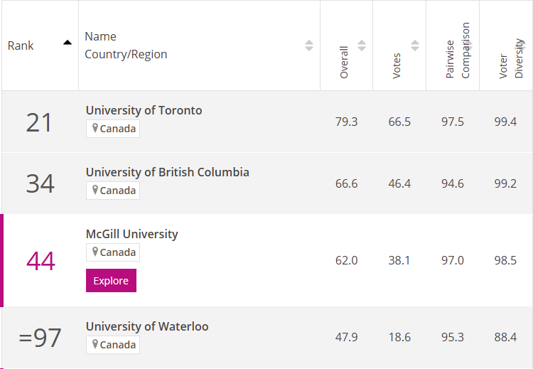Sort by Overall score arrows
Screen dimensions: 533x369
[362, 46]
